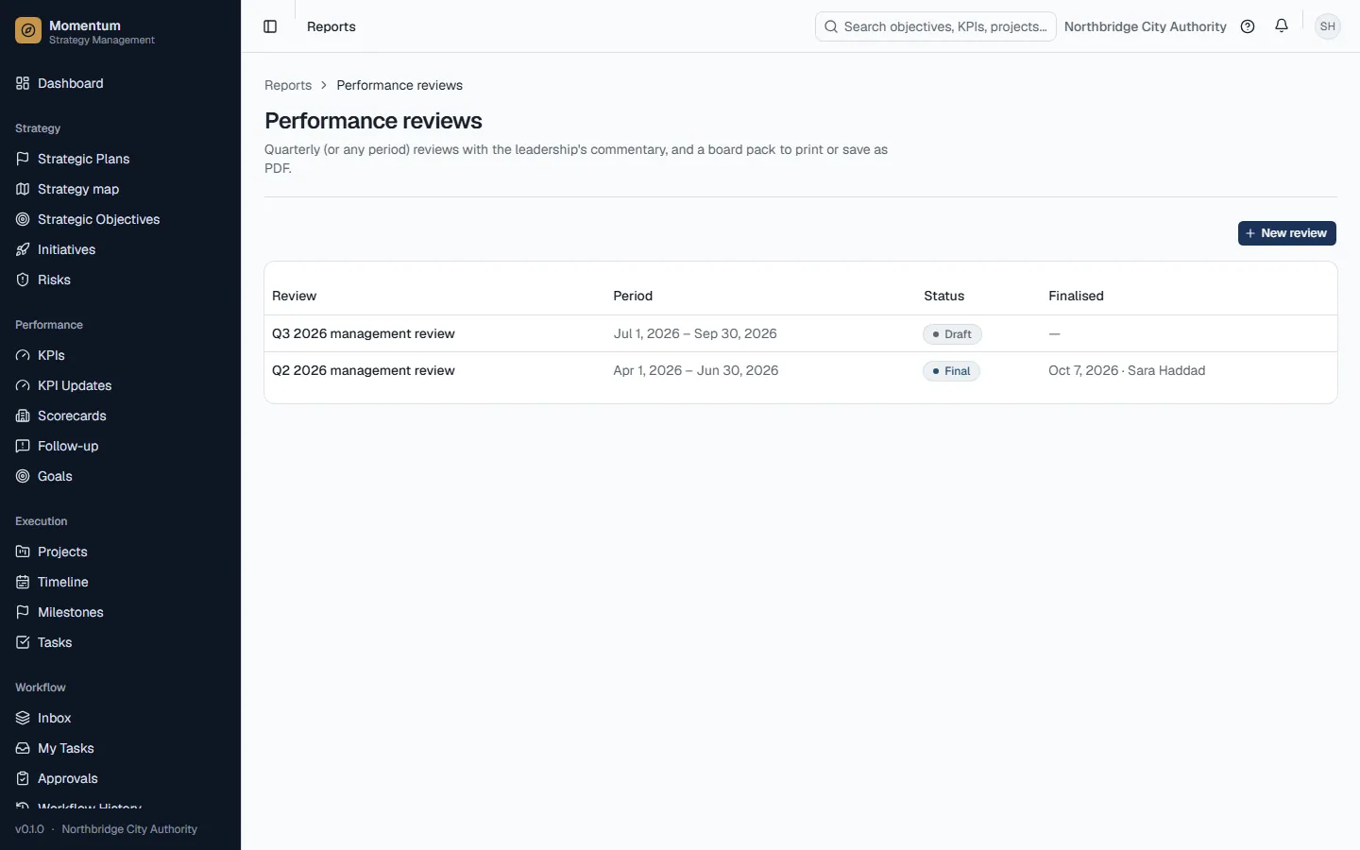
Task: Click the Northbridge City Authority organization name
Action: pos(1145,26)
